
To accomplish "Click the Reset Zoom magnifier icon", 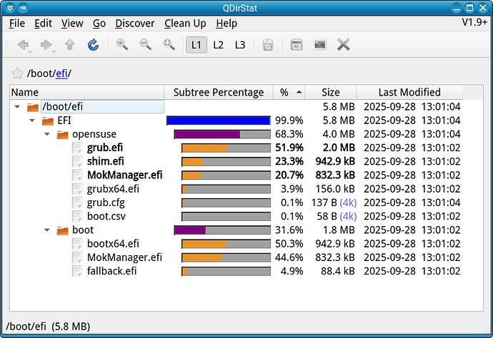I will coord(169,45).
